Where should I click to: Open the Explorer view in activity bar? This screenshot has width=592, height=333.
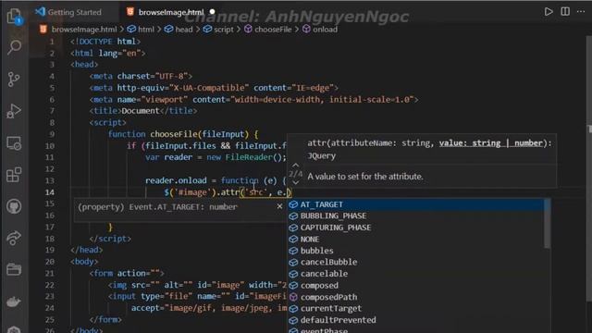coord(15,17)
